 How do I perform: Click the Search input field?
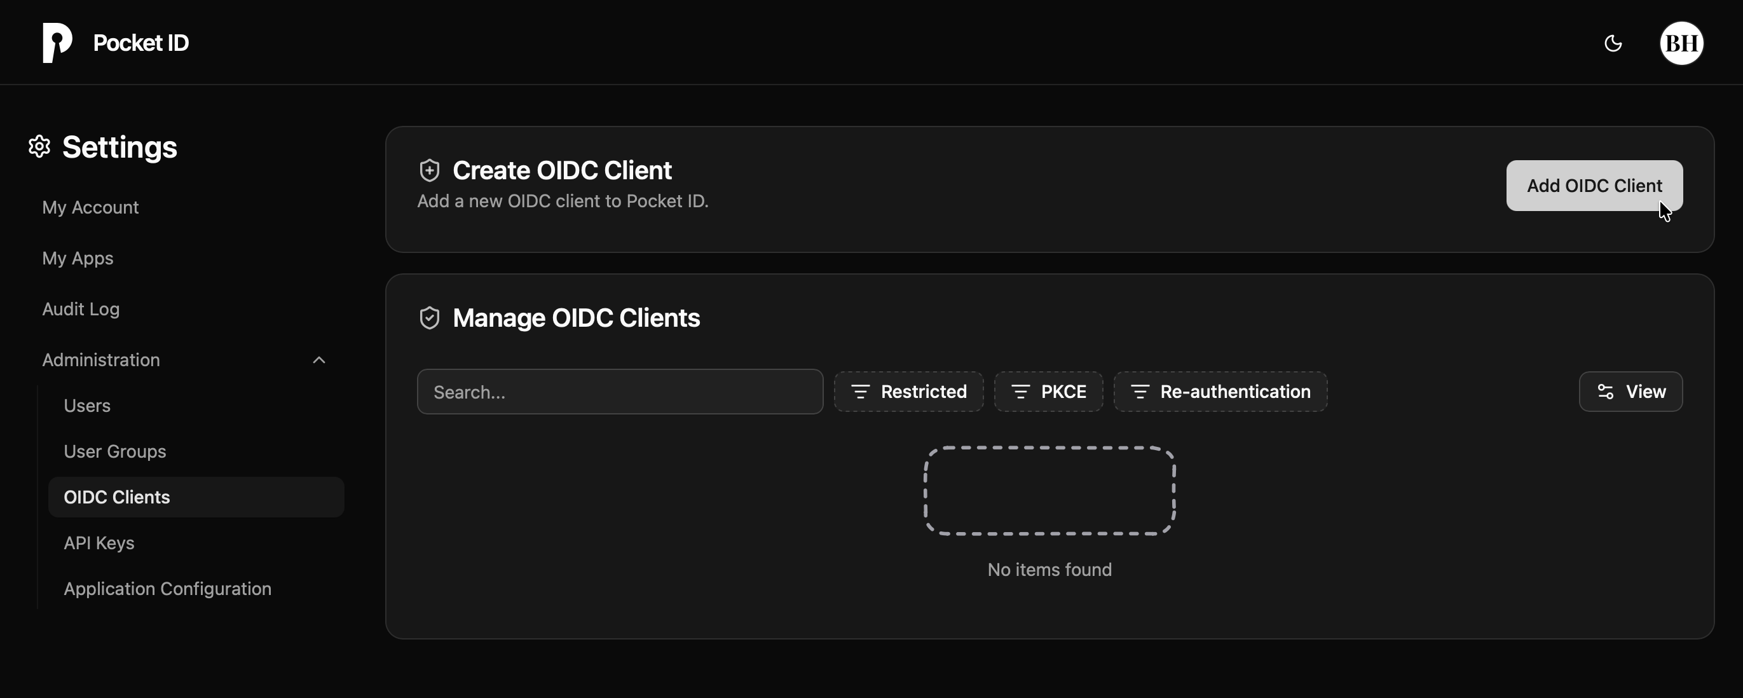pyautogui.click(x=619, y=392)
